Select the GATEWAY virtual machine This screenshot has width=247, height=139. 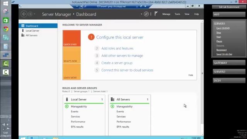229,63
